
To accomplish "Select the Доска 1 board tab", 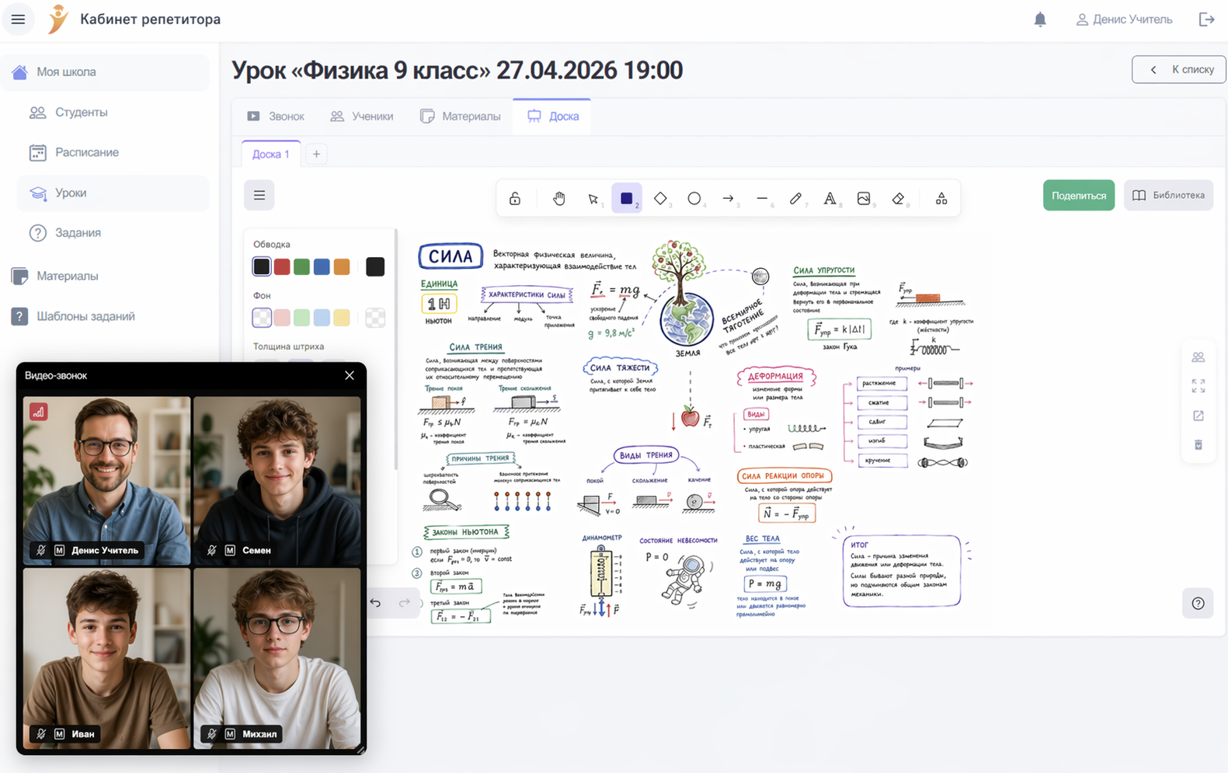I will click(x=270, y=154).
